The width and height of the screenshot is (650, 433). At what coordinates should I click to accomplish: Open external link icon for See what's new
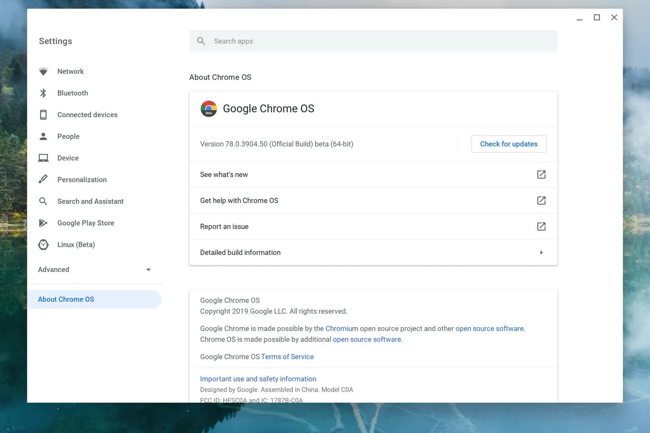(x=541, y=174)
